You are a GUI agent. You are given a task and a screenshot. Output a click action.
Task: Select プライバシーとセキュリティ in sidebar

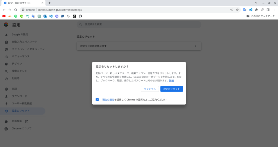pyautogui.click(x=28, y=49)
